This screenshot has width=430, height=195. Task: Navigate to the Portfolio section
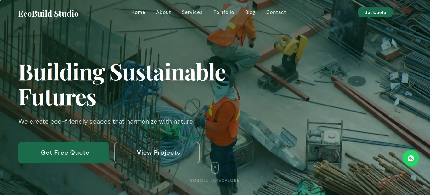(x=224, y=12)
